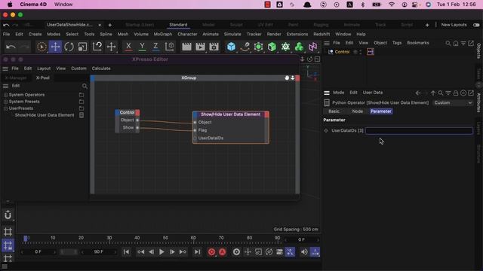Click XPresso tag beside Control object
Screen dimensions: 483x271
point(371,52)
